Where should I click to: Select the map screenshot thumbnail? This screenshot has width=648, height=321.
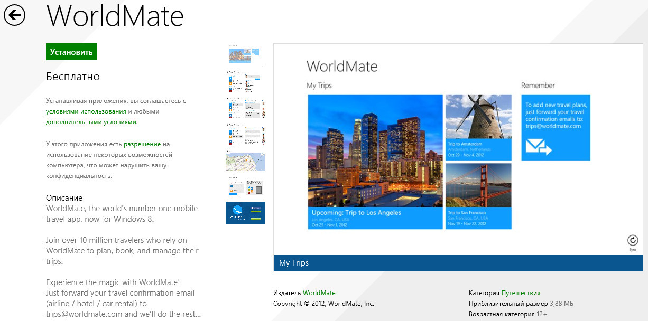point(245,162)
